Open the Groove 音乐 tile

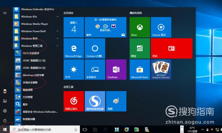pos(161,27)
